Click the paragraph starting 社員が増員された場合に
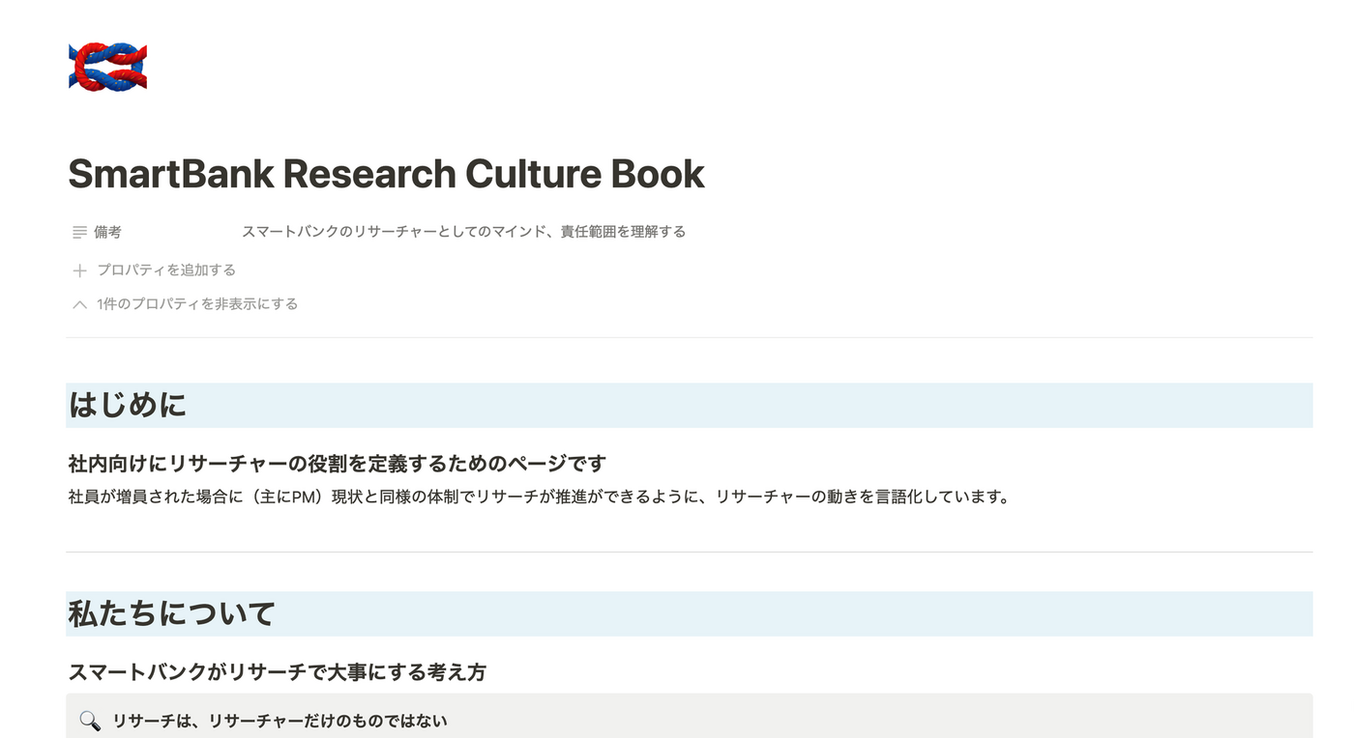 (539, 497)
